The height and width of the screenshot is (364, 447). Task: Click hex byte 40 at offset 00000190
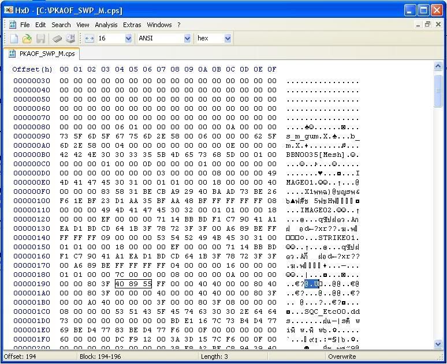click(120, 284)
